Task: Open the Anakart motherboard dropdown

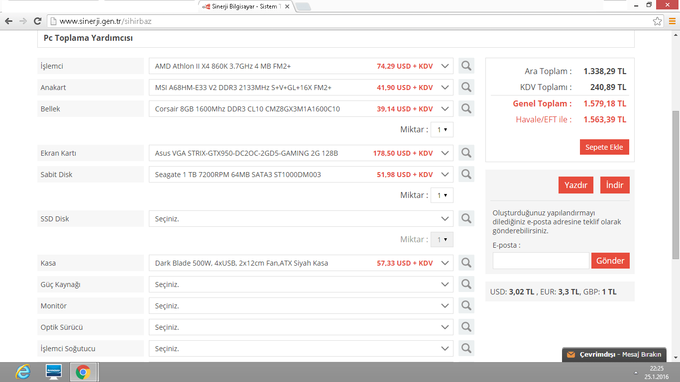Action: (301, 88)
